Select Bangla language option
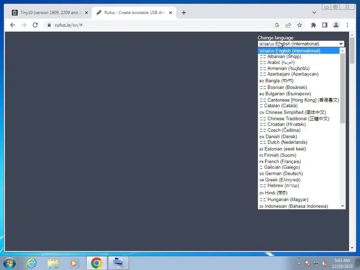The width and height of the screenshot is (360, 270). pos(298,81)
